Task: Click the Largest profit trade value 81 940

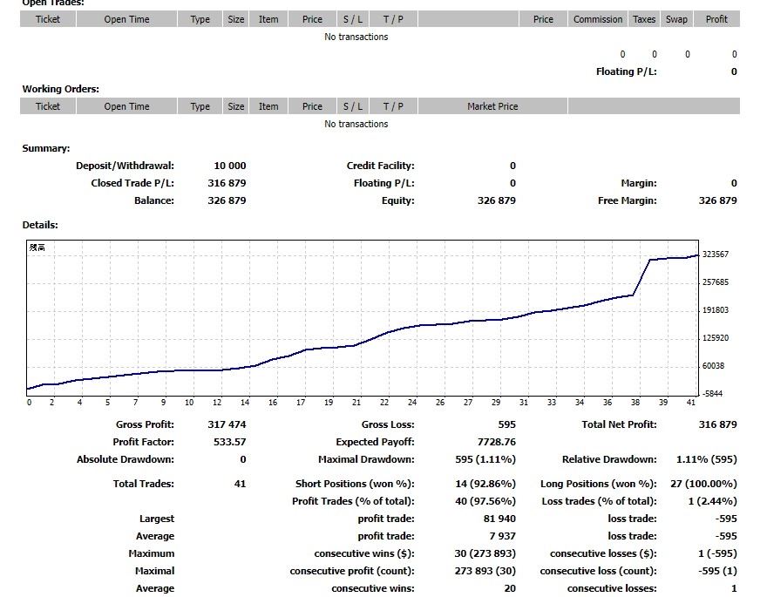Action: click(499, 519)
